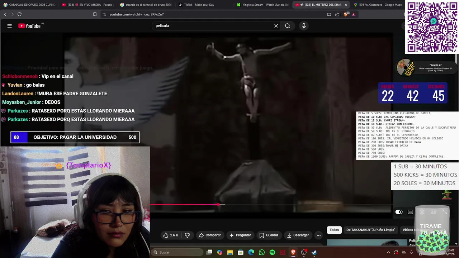Download the video with the Descargar button
Screen dimensions: 459x258
(x=298, y=235)
